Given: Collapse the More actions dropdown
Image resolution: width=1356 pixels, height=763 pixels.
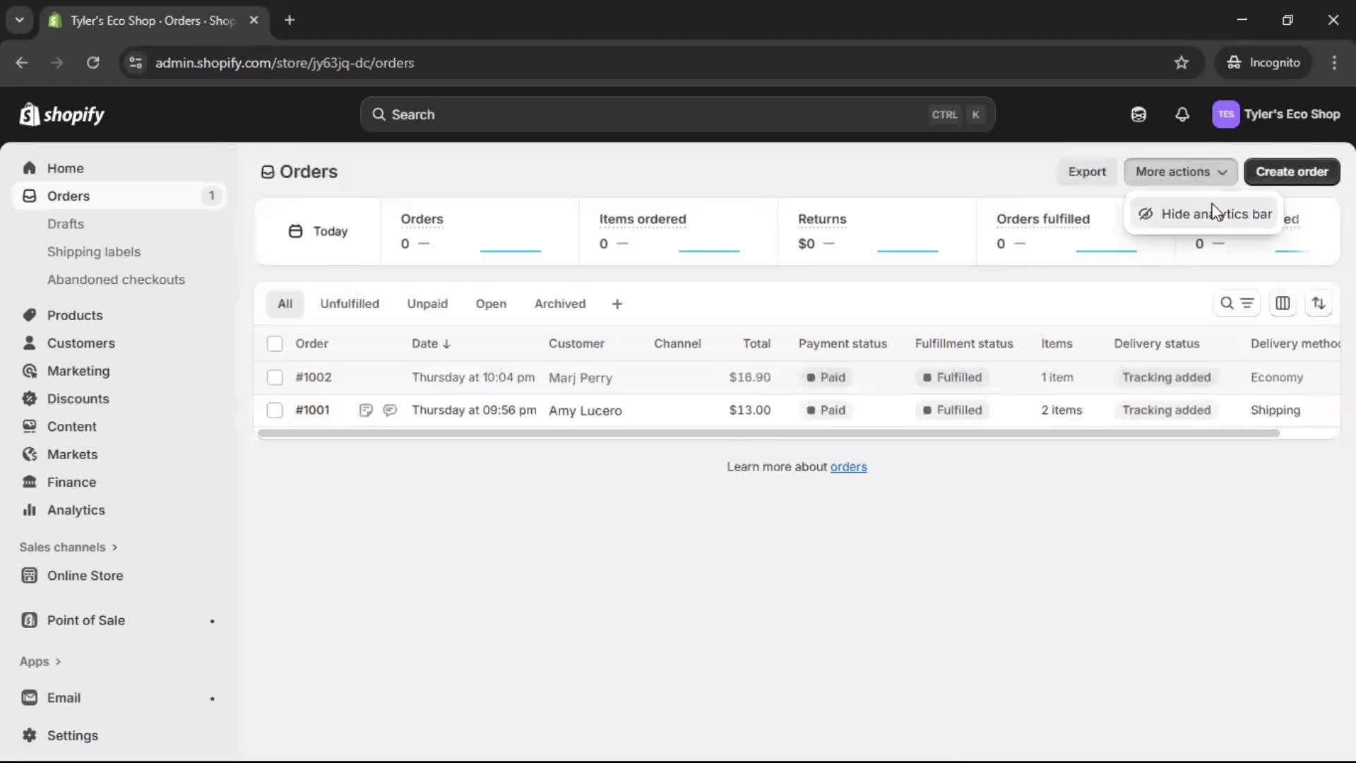Looking at the screenshot, I should pos(1180,172).
